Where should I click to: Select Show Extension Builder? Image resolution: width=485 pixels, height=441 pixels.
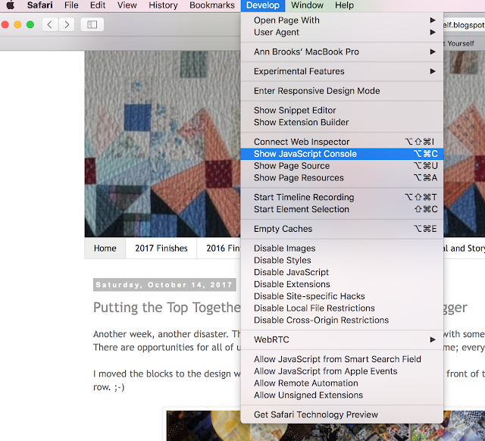342,122
